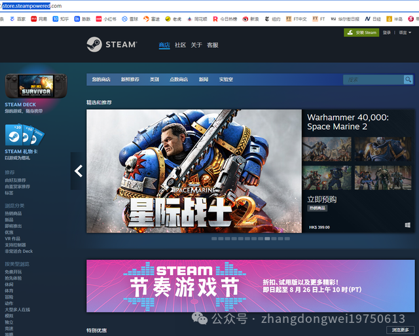Select the first carousel page dot
This screenshot has width=419, height=336.
tap(214, 238)
